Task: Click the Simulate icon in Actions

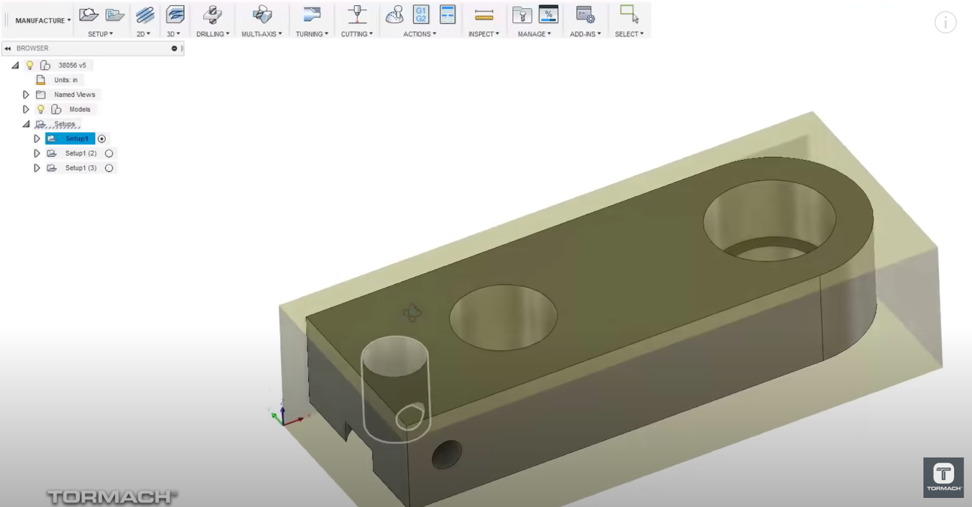Action: click(x=395, y=15)
